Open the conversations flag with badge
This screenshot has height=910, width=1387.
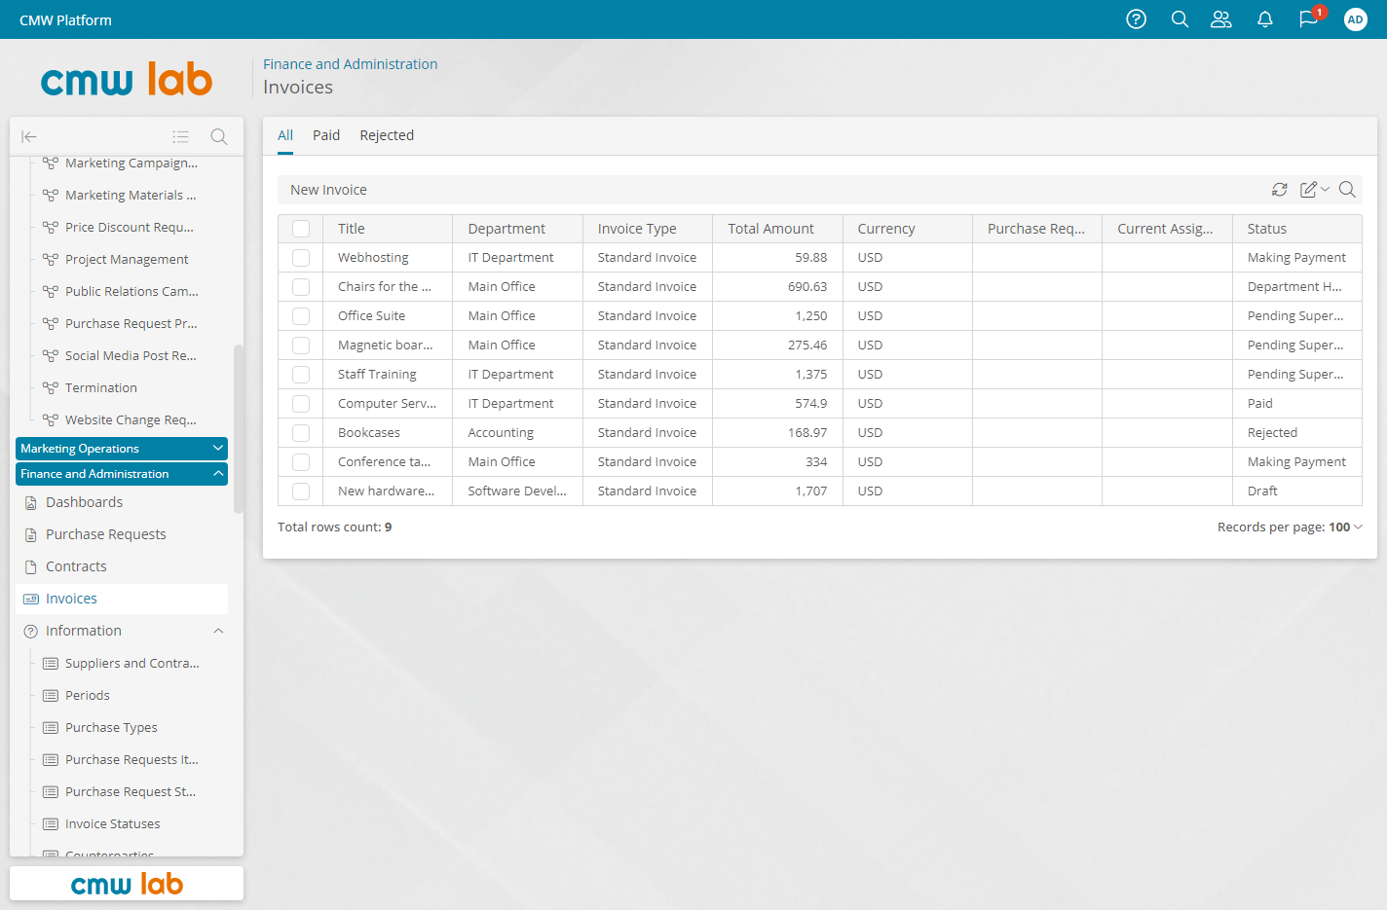(x=1309, y=19)
